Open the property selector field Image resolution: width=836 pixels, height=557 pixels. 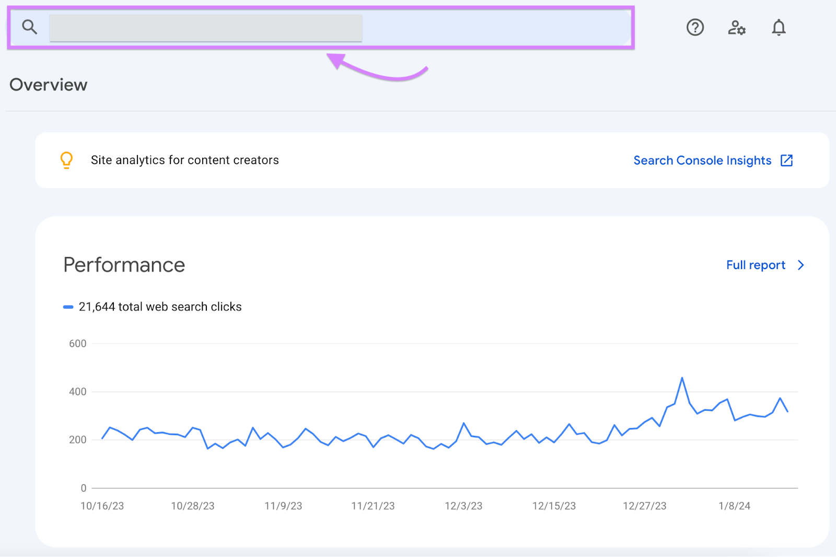coord(206,27)
